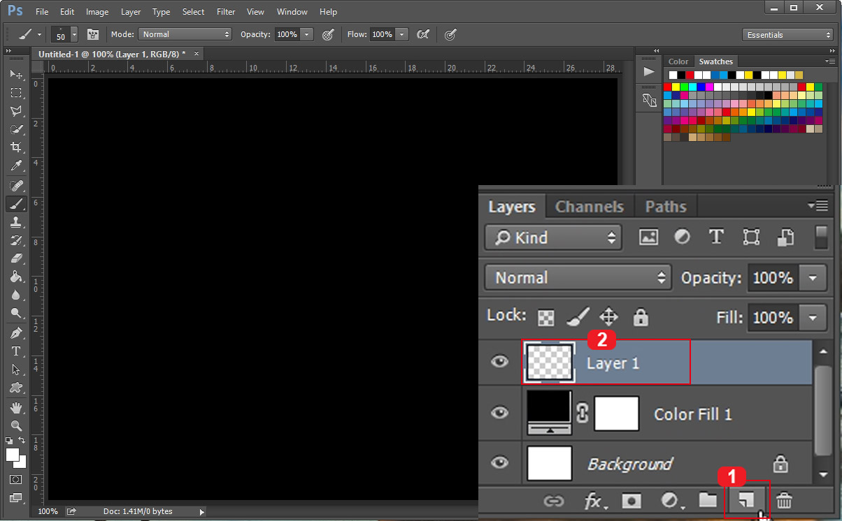The height and width of the screenshot is (521, 842).
Task: Toggle the filter for type layers
Action: click(x=716, y=237)
